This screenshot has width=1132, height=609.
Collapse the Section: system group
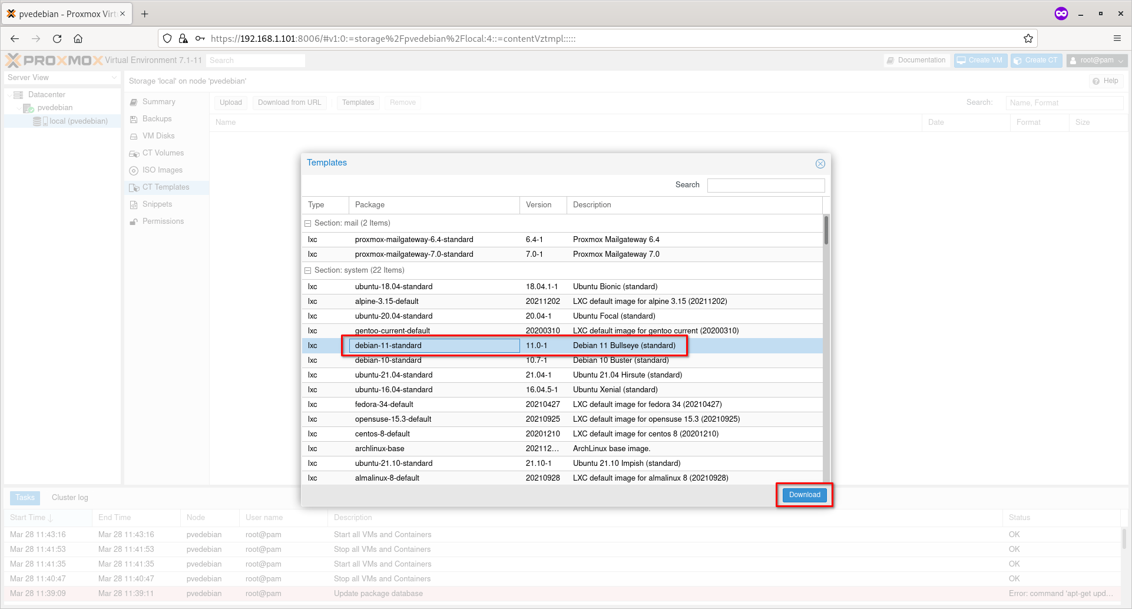click(x=307, y=270)
